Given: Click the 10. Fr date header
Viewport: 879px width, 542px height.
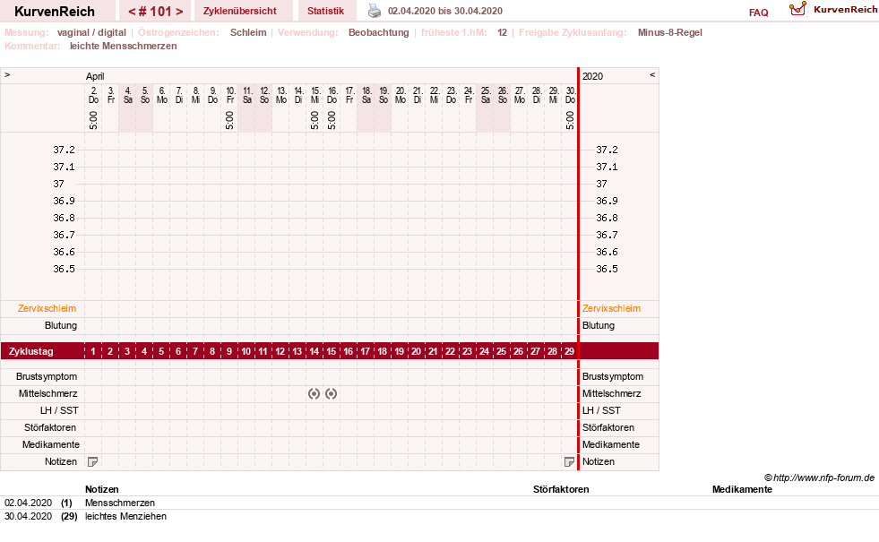Looking at the screenshot, I should pos(230,95).
